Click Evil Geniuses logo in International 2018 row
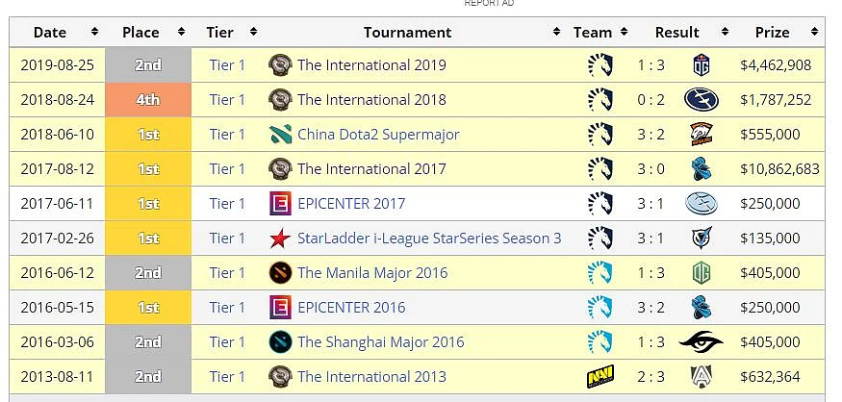Screen dimensions: 842x402 702,99
